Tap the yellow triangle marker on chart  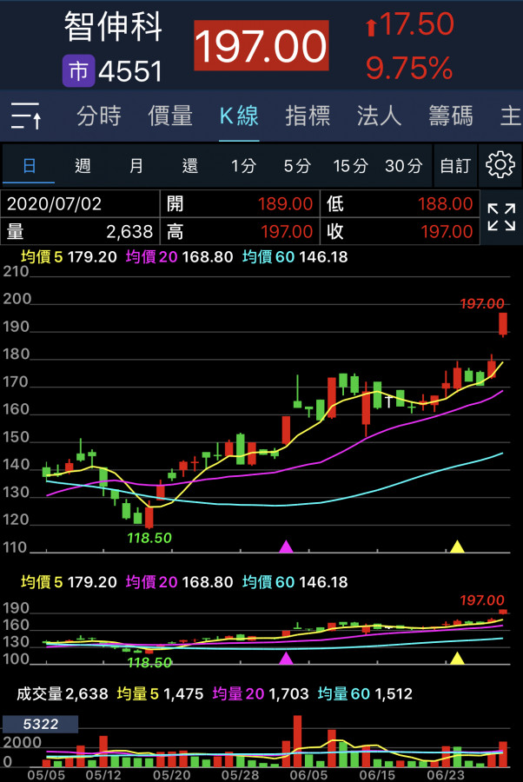point(456,547)
